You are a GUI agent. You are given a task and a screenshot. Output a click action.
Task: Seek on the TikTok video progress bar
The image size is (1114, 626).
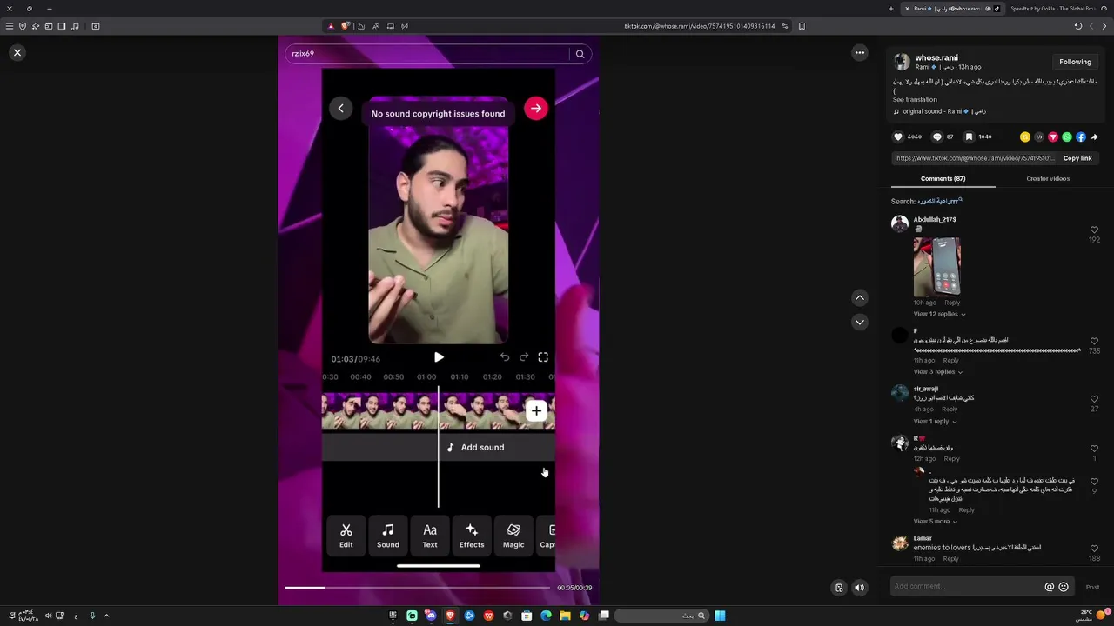coord(418,588)
